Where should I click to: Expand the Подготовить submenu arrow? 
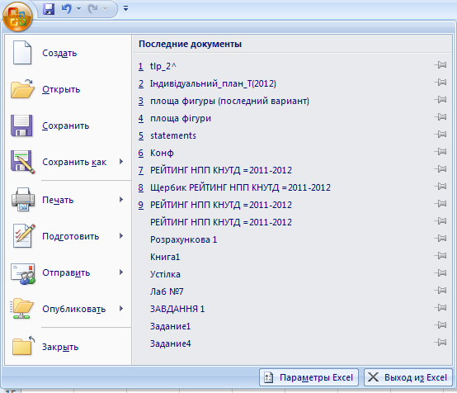(x=121, y=236)
